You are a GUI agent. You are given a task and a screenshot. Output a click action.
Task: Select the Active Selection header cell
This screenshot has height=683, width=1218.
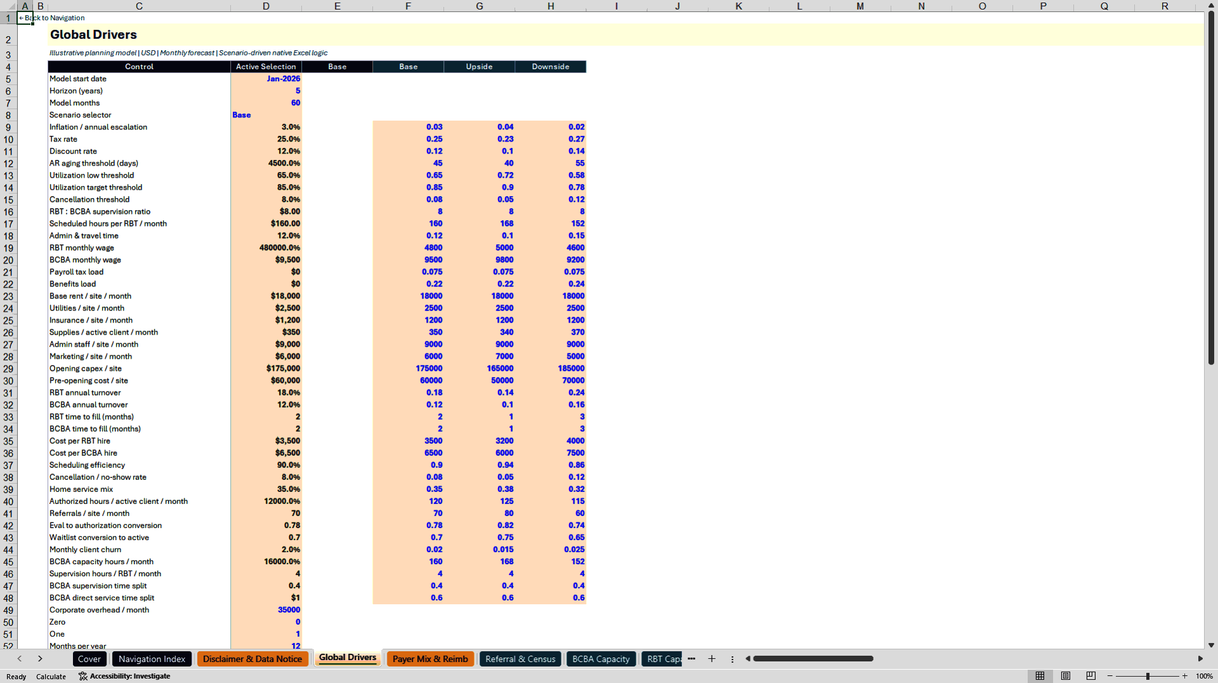(x=266, y=67)
